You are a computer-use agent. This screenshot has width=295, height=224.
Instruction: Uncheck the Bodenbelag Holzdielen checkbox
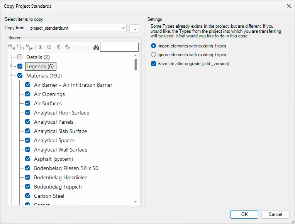28,177
